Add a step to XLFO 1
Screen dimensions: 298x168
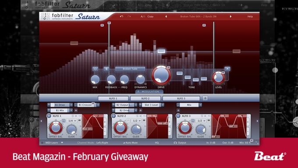tap(105, 122)
